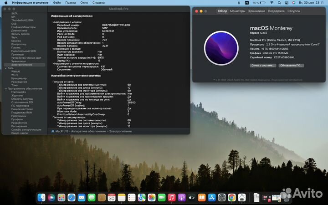Open the Правка menu

coord(71,3)
